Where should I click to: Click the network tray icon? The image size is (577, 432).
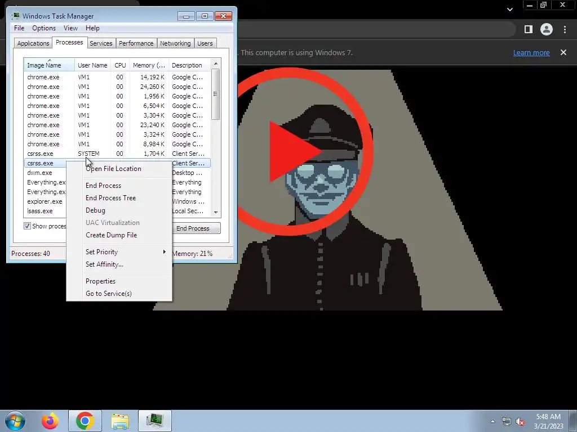pos(507,422)
